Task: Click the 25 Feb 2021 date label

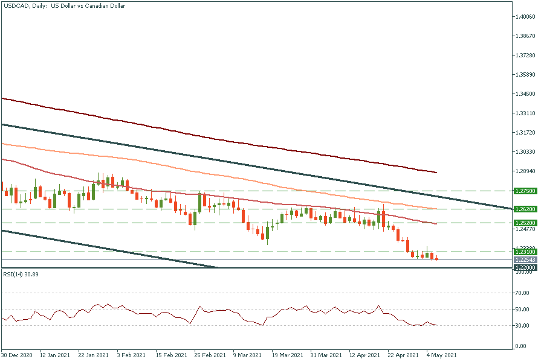Action: tap(209, 355)
